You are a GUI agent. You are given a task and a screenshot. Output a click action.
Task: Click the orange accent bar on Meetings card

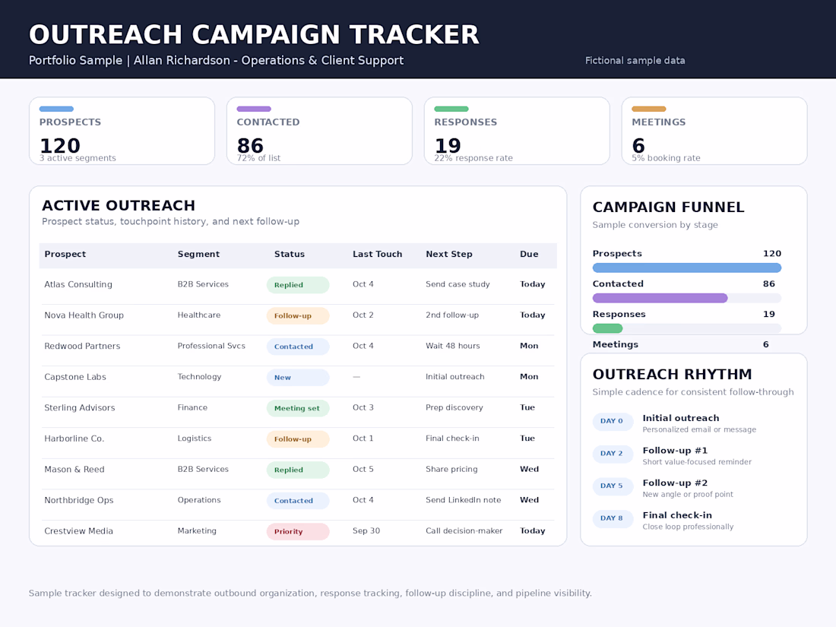(649, 109)
